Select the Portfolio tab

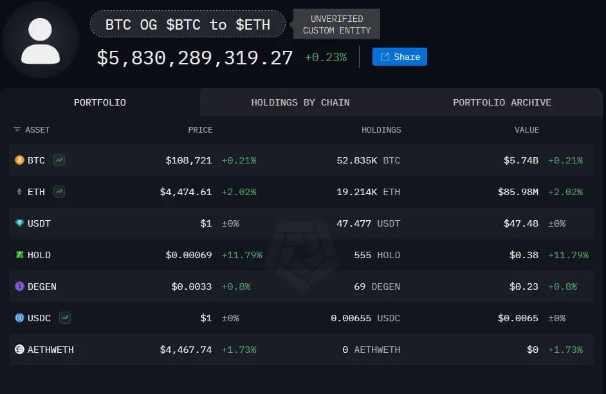coord(100,102)
